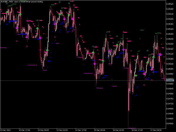The height and width of the screenshot is (132, 176).
Task: Click the 0.84720 price axis label
Action: pos(170,104)
